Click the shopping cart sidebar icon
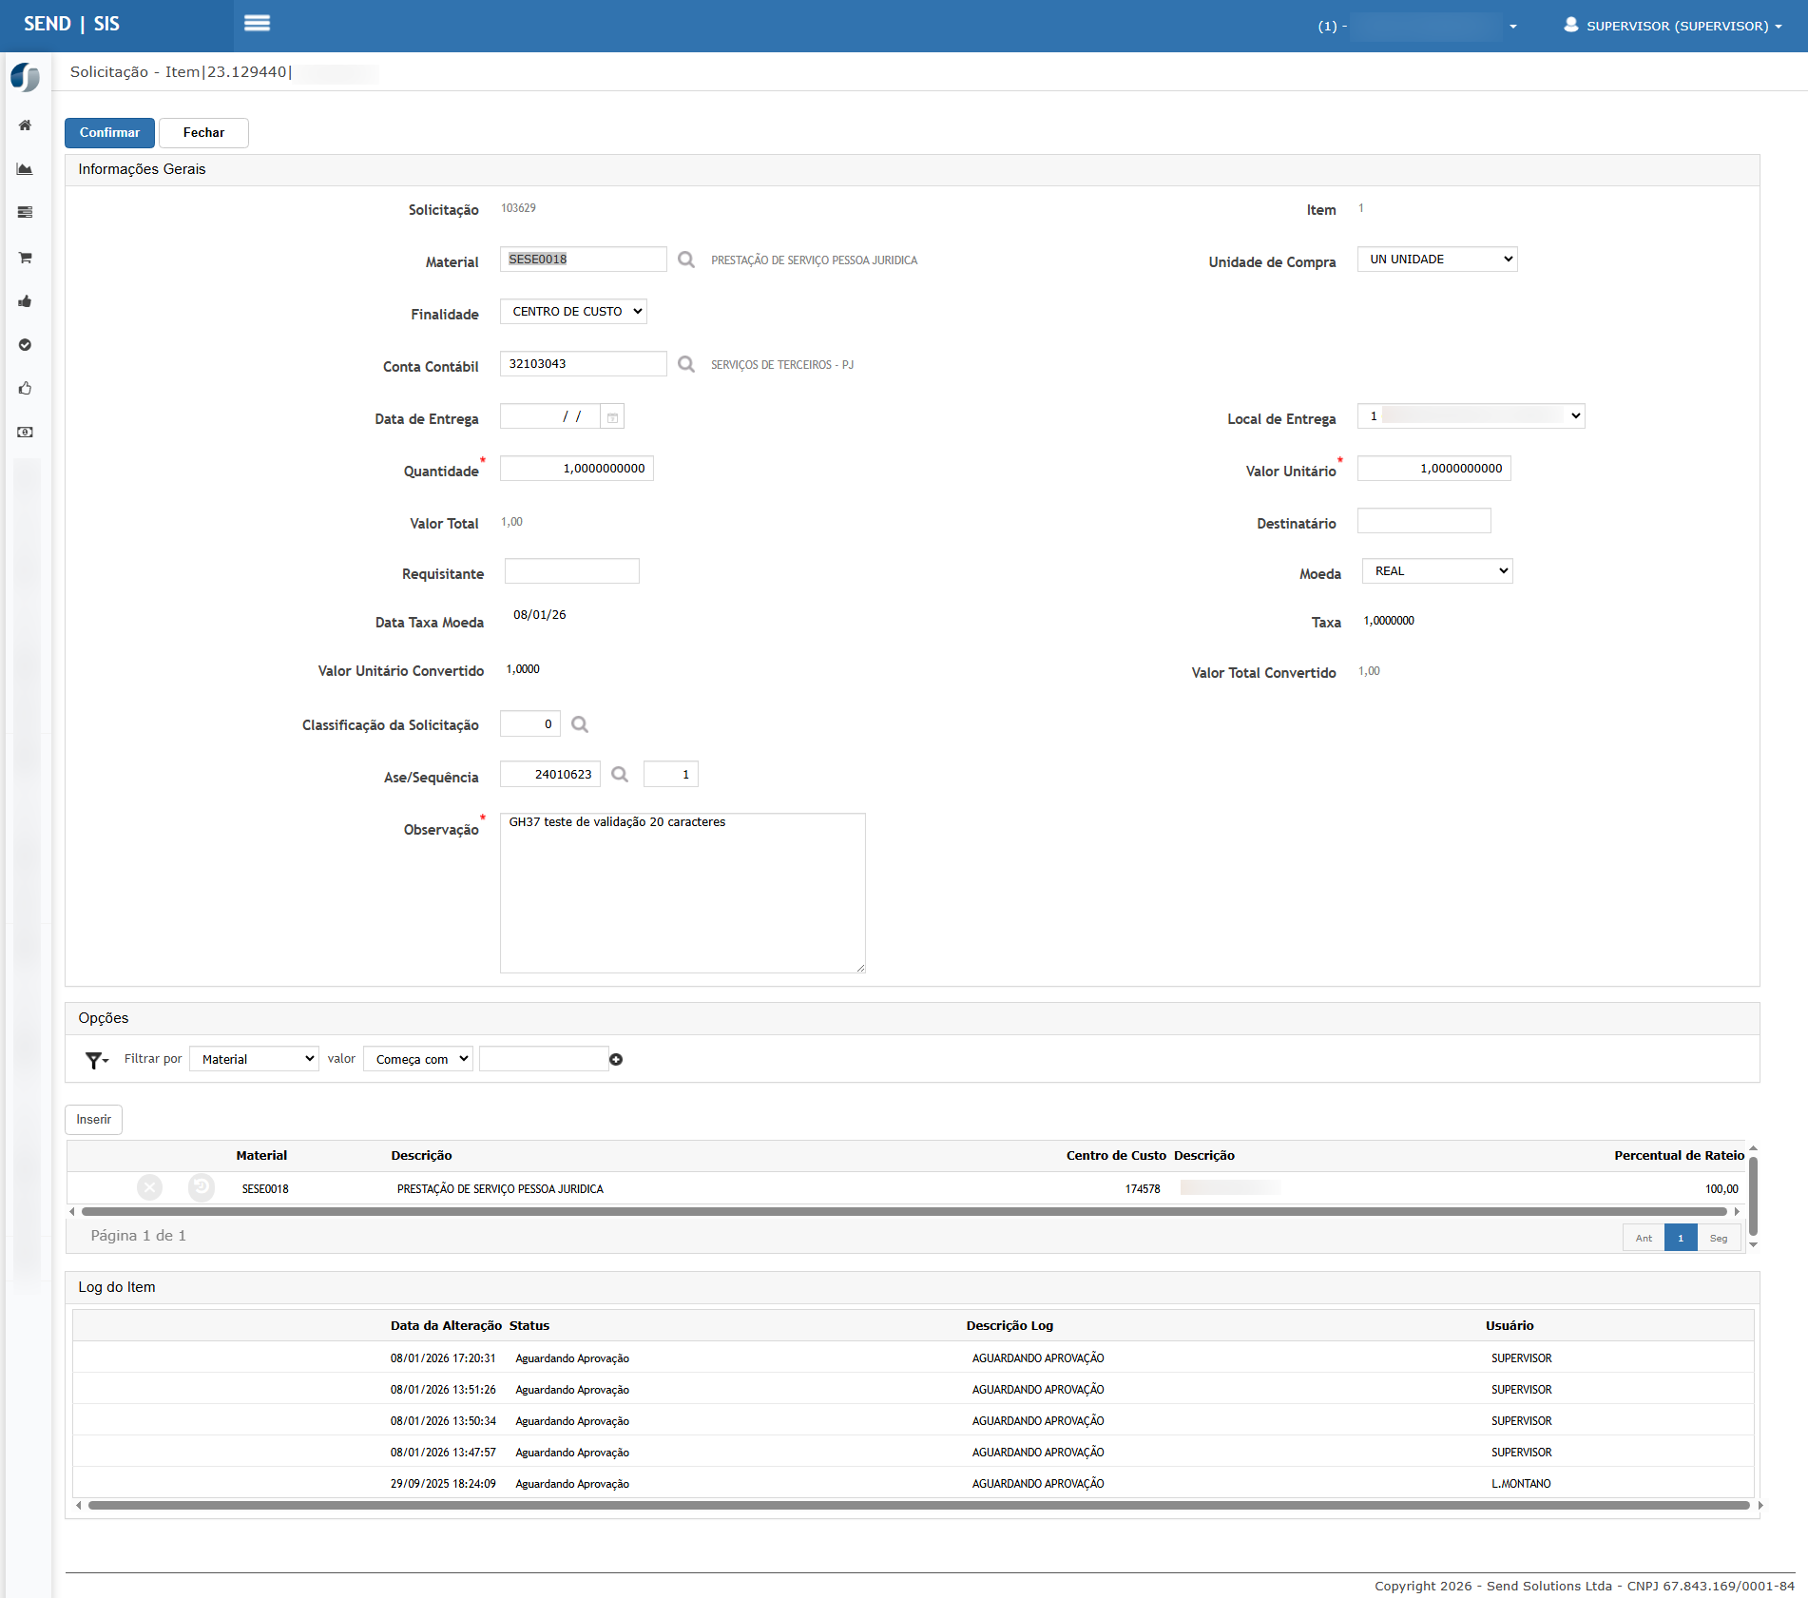Image resolution: width=1808 pixels, height=1598 pixels. point(26,258)
